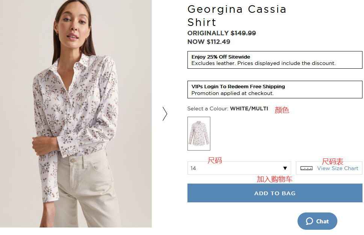Viewport: 364px width, 235px height.
Task: Click the next image arrow
Action: [165, 114]
